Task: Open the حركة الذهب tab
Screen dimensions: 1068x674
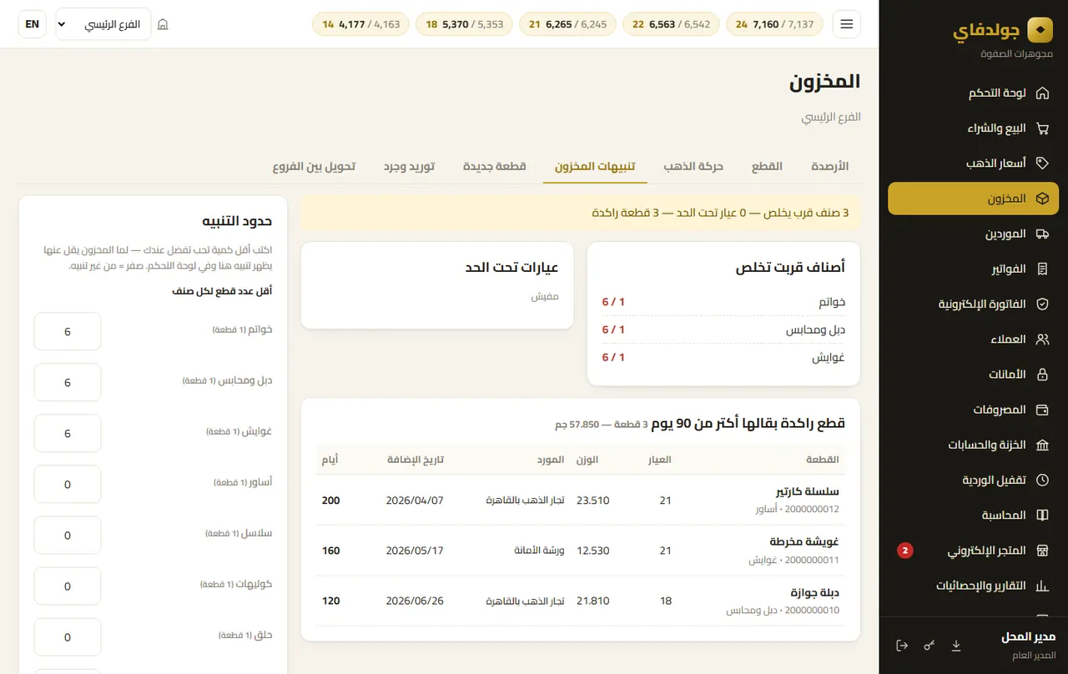Action: point(693,166)
